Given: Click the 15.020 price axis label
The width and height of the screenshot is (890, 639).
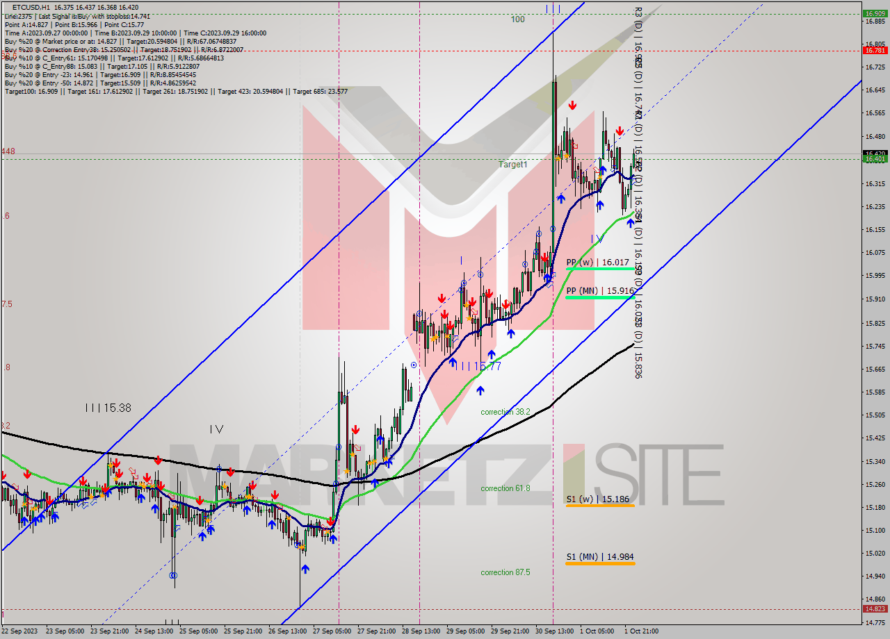Looking at the screenshot, I should [875, 553].
